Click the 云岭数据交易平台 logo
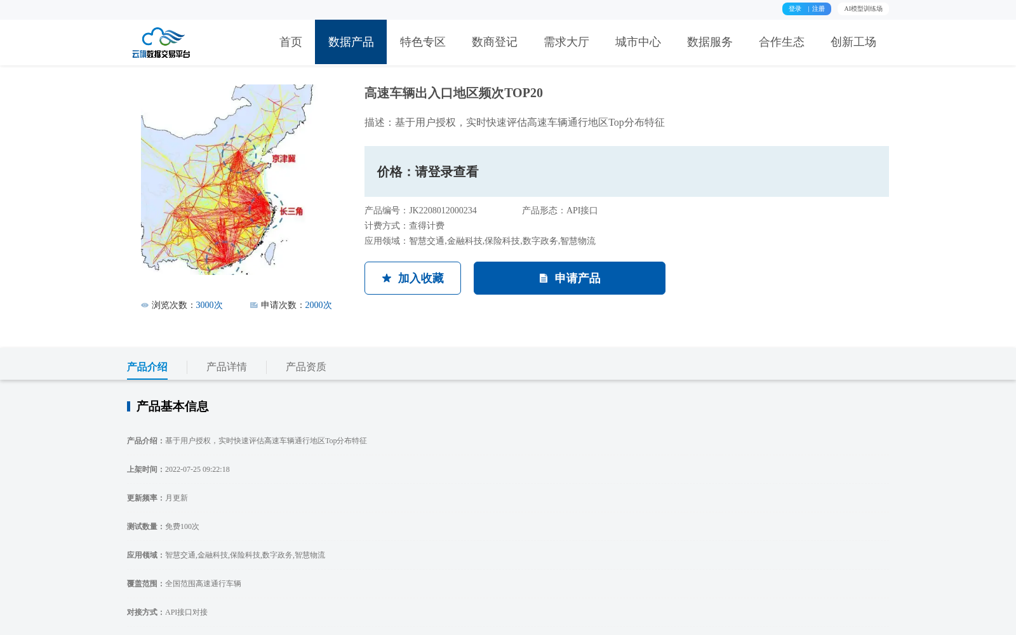 pos(161,43)
